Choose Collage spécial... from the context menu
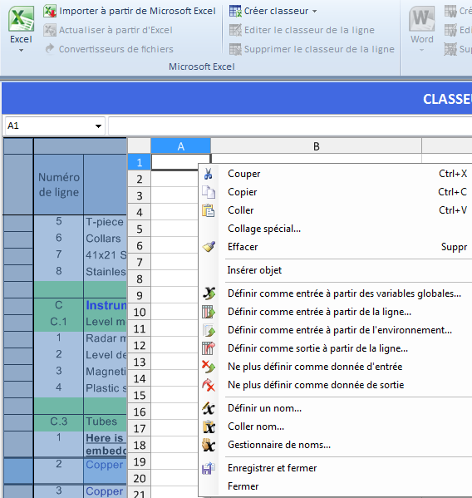Image resolution: width=472 pixels, height=498 pixels. pyautogui.click(x=264, y=229)
